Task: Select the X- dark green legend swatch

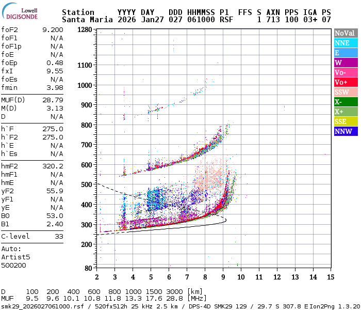Action: 346,102
